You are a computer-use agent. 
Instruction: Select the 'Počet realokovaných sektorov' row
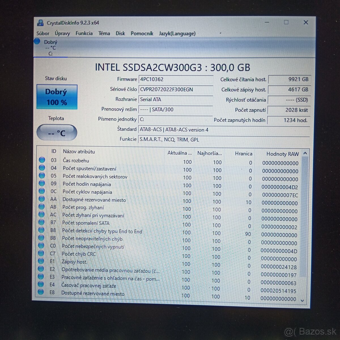tap(169, 177)
